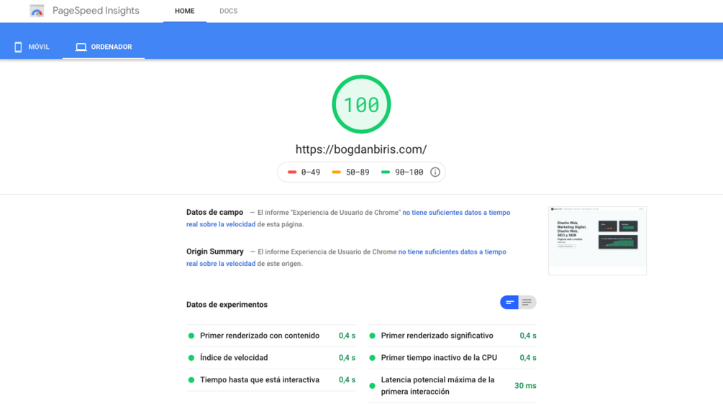The height and width of the screenshot is (406, 723).
Task: Open the Datos de campo insufficient data link
Action: [x=348, y=218]
